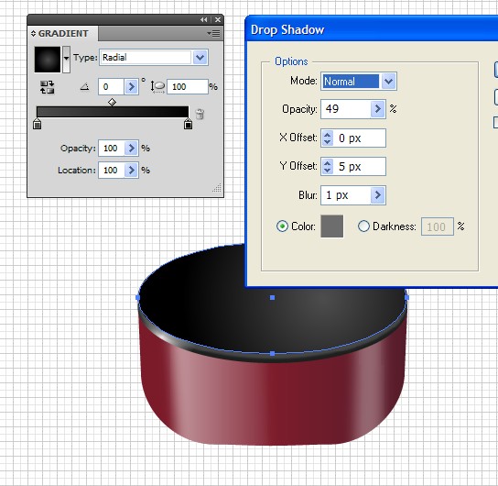Click the Drop Shadow gray color swatch

click(332, 226)
